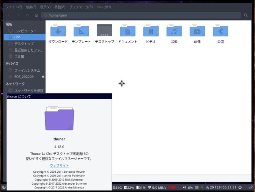Open the 編集(E) menu

pyautogui.click(x=31, y=7)
